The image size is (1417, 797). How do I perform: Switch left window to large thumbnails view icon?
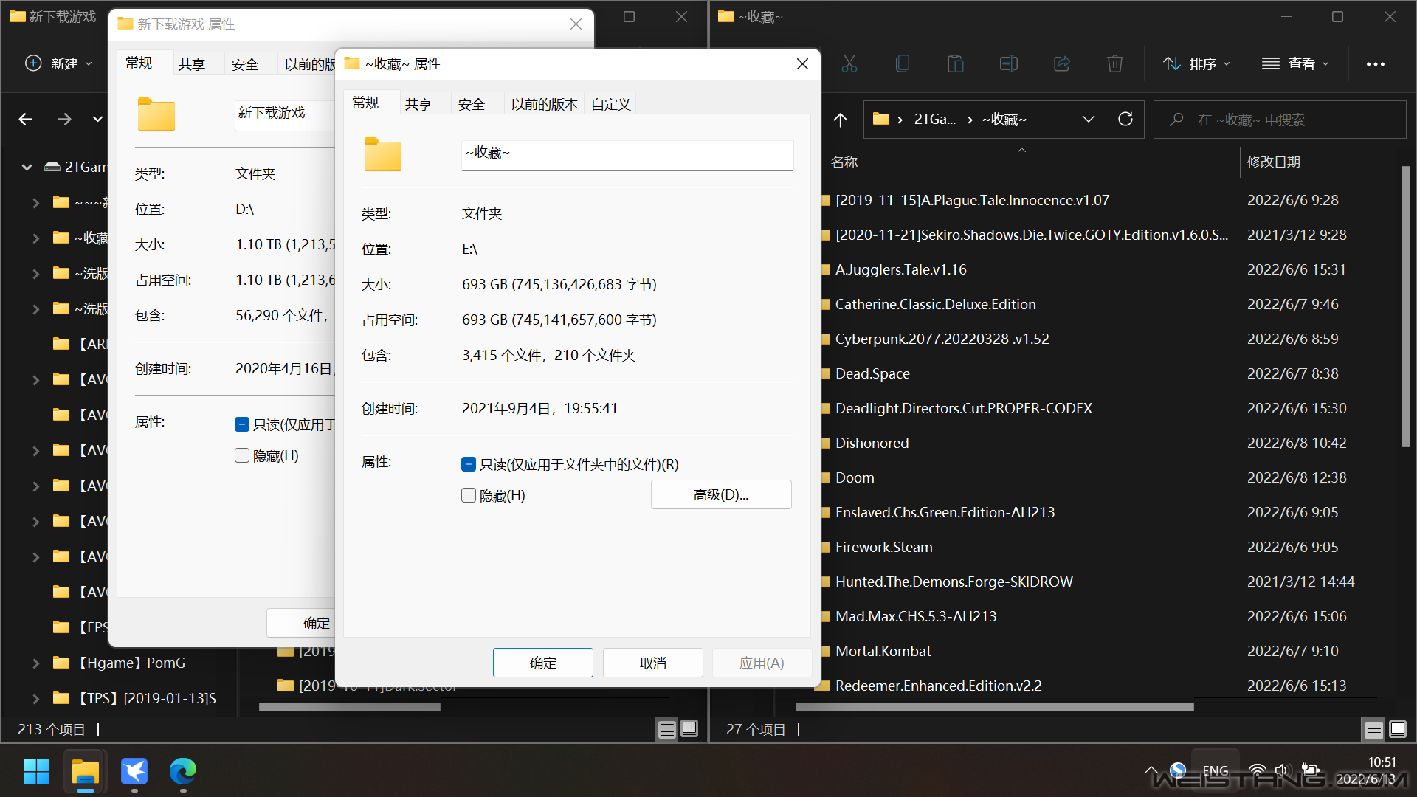pos(689,730)
